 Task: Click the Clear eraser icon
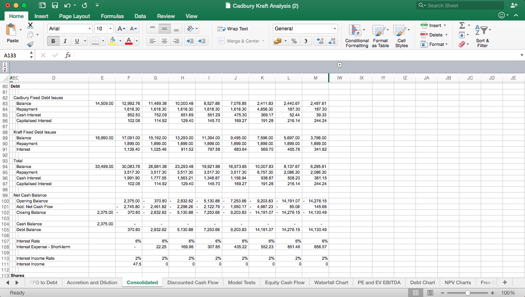point(463,44)
